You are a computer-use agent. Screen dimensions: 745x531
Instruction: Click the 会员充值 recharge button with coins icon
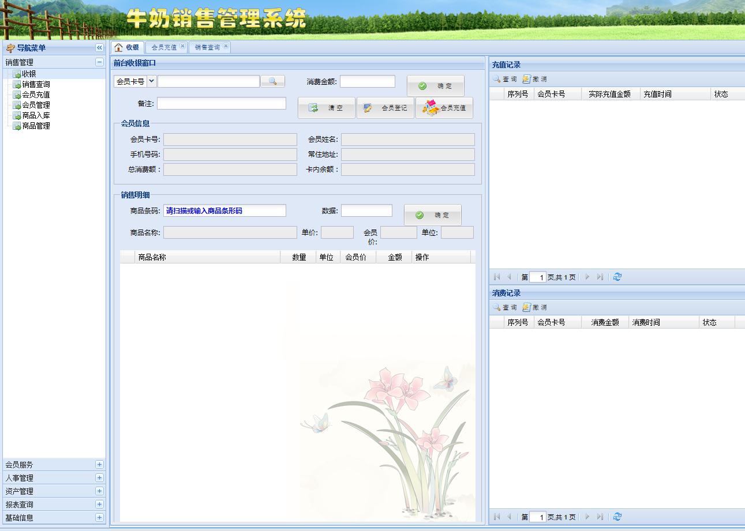tap(444, 108)
